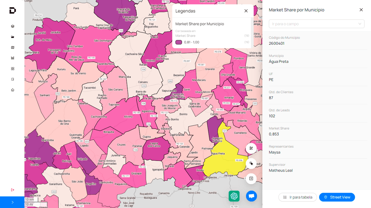The image size is (371, 208).
Task: Click the Supervisor value 'Matheus Leal'
Action: (281, 170)
